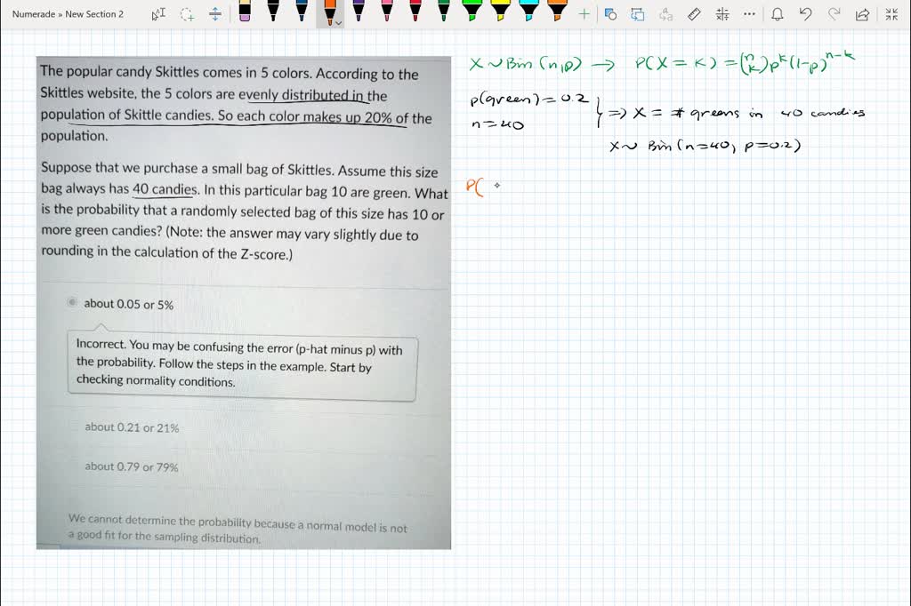Screen dimensions: 911x606
Task: Select the dark blue pen
Action: pyautogui.click(x=302, y=11)
